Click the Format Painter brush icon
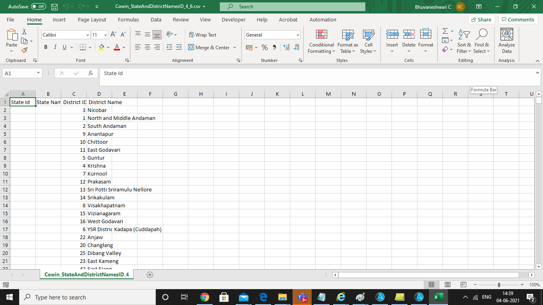This screenshot has height=305, width=543. point(24,50)
